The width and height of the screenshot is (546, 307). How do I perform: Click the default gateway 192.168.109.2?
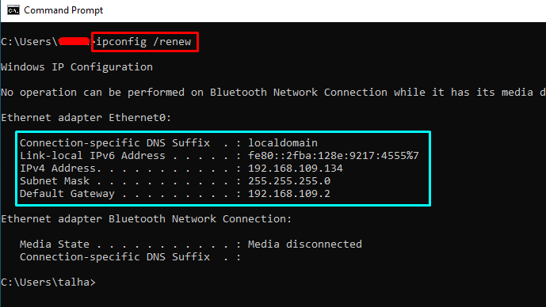pyautogui.click(x=289, y=194)
